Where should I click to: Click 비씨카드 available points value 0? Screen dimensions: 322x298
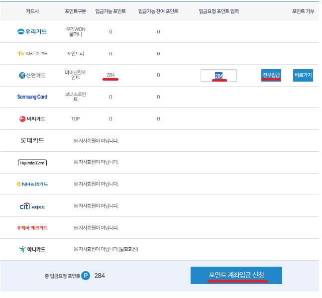(x=110, y=118)
